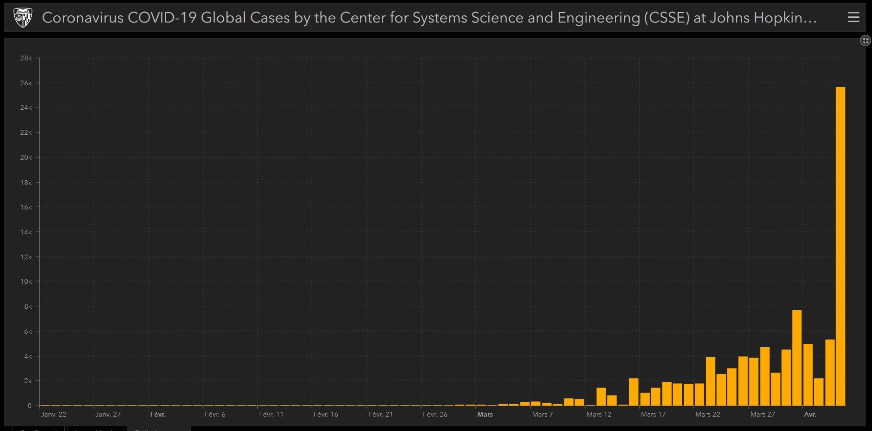Click the 20k y-axis label

pyautogui.click(x=26, y=157)
